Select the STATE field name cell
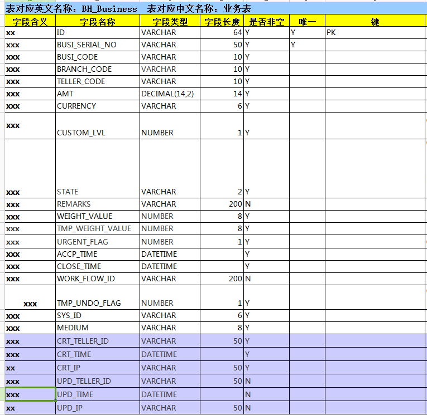This screenshot has height=415, width=427. pyautogui.click(x=98, y=168)
